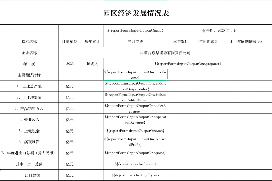Click the 2023 year value cell
Image resolution: width=272 pixels, height=181 pixels.
coord(69,64)
